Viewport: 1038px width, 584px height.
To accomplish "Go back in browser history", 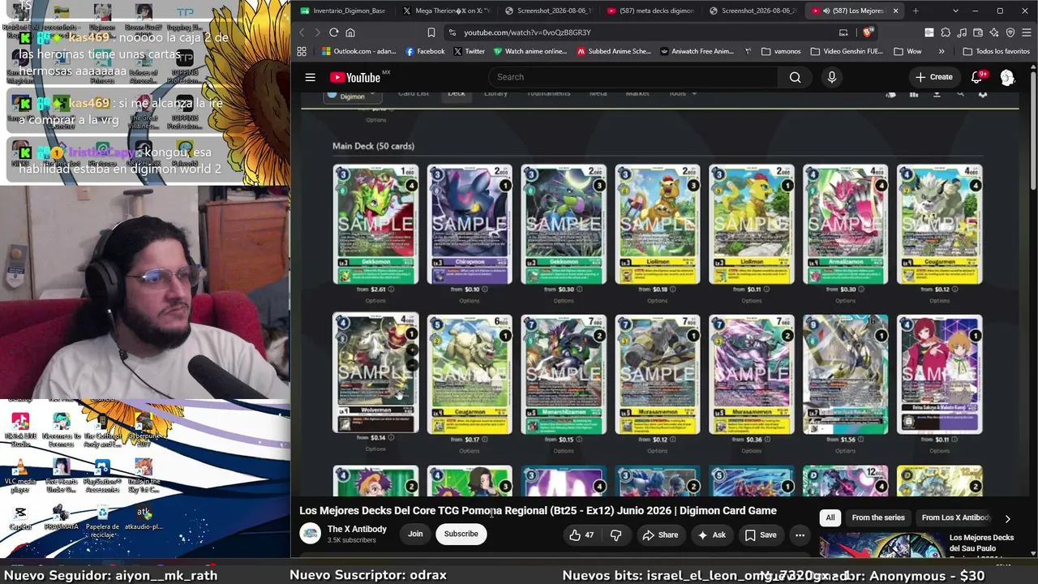I will (302, 32).
